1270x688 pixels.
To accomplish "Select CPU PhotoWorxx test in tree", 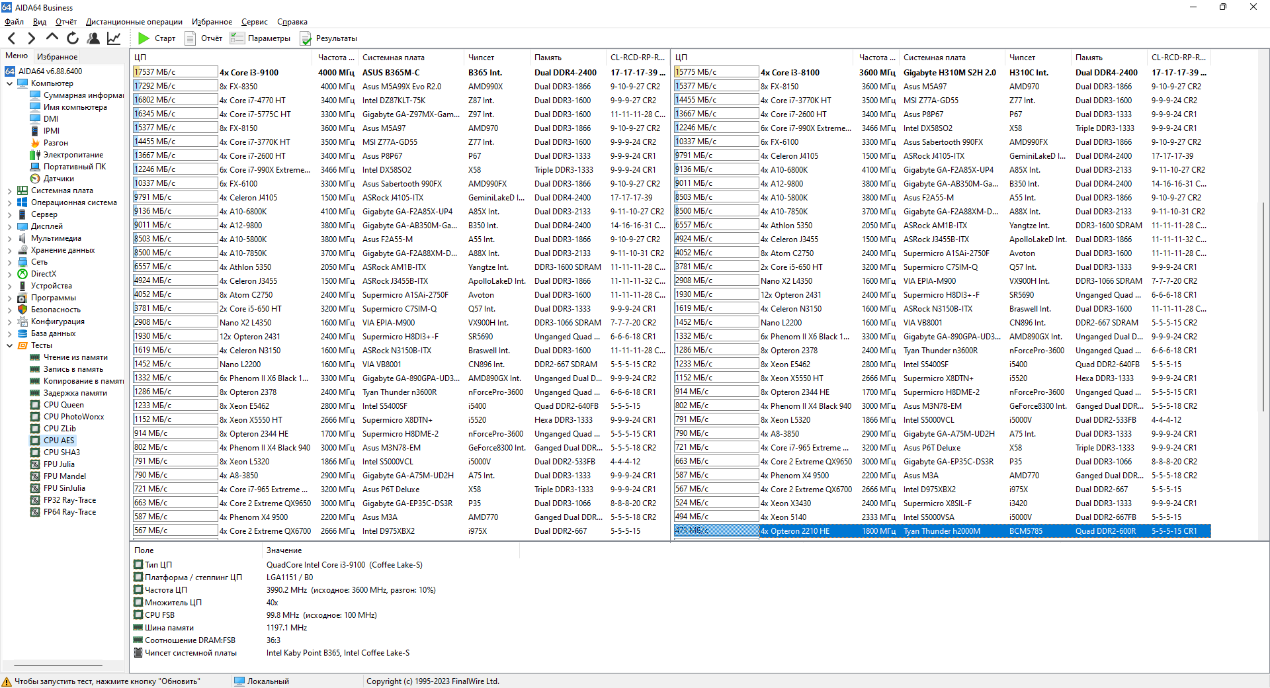I will point(74,417).
